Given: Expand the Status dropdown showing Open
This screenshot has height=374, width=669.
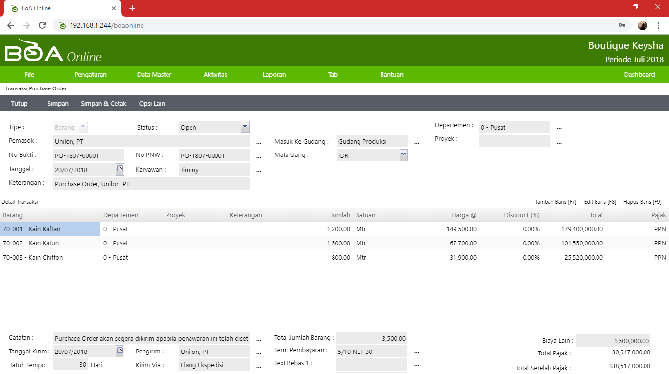Looking at the screenshot, I should tap(245, 127).
